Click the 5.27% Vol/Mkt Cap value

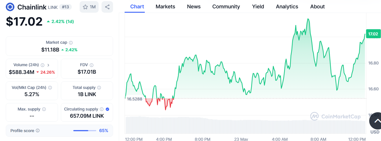click(32, 94)
